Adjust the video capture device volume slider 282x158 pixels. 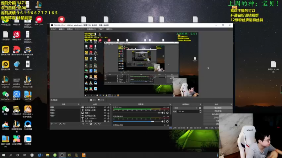click(x=137, y=121)
